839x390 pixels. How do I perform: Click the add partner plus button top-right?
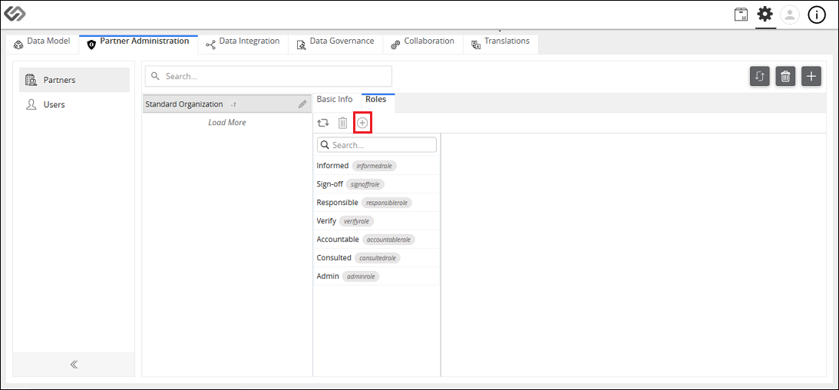811,77
